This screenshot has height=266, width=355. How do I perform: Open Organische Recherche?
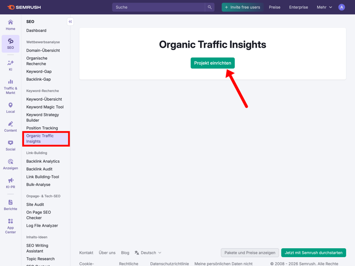37,61
